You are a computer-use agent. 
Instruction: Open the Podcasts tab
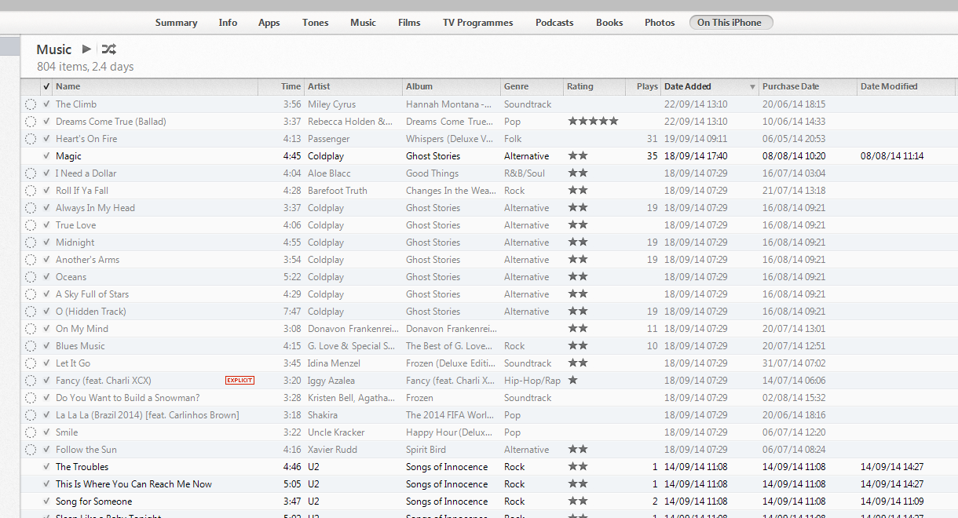pos(554,23)
